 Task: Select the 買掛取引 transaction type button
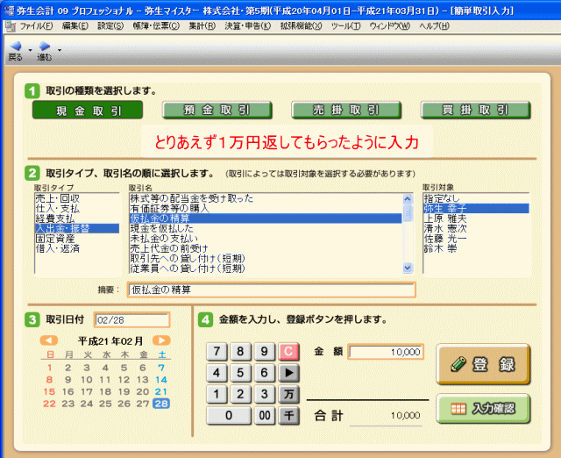pyautogui.click(x=476, y=110)
